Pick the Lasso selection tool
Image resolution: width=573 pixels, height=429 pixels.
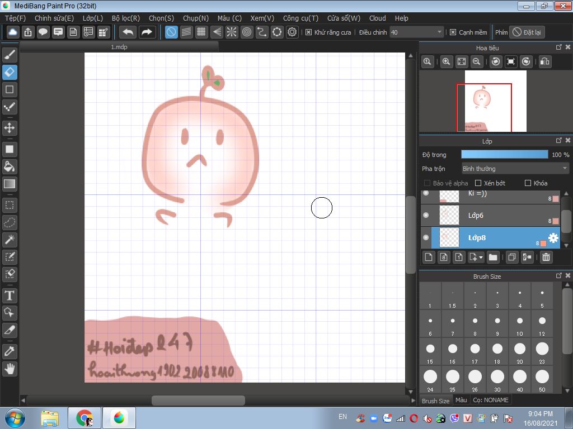point(10,222)
